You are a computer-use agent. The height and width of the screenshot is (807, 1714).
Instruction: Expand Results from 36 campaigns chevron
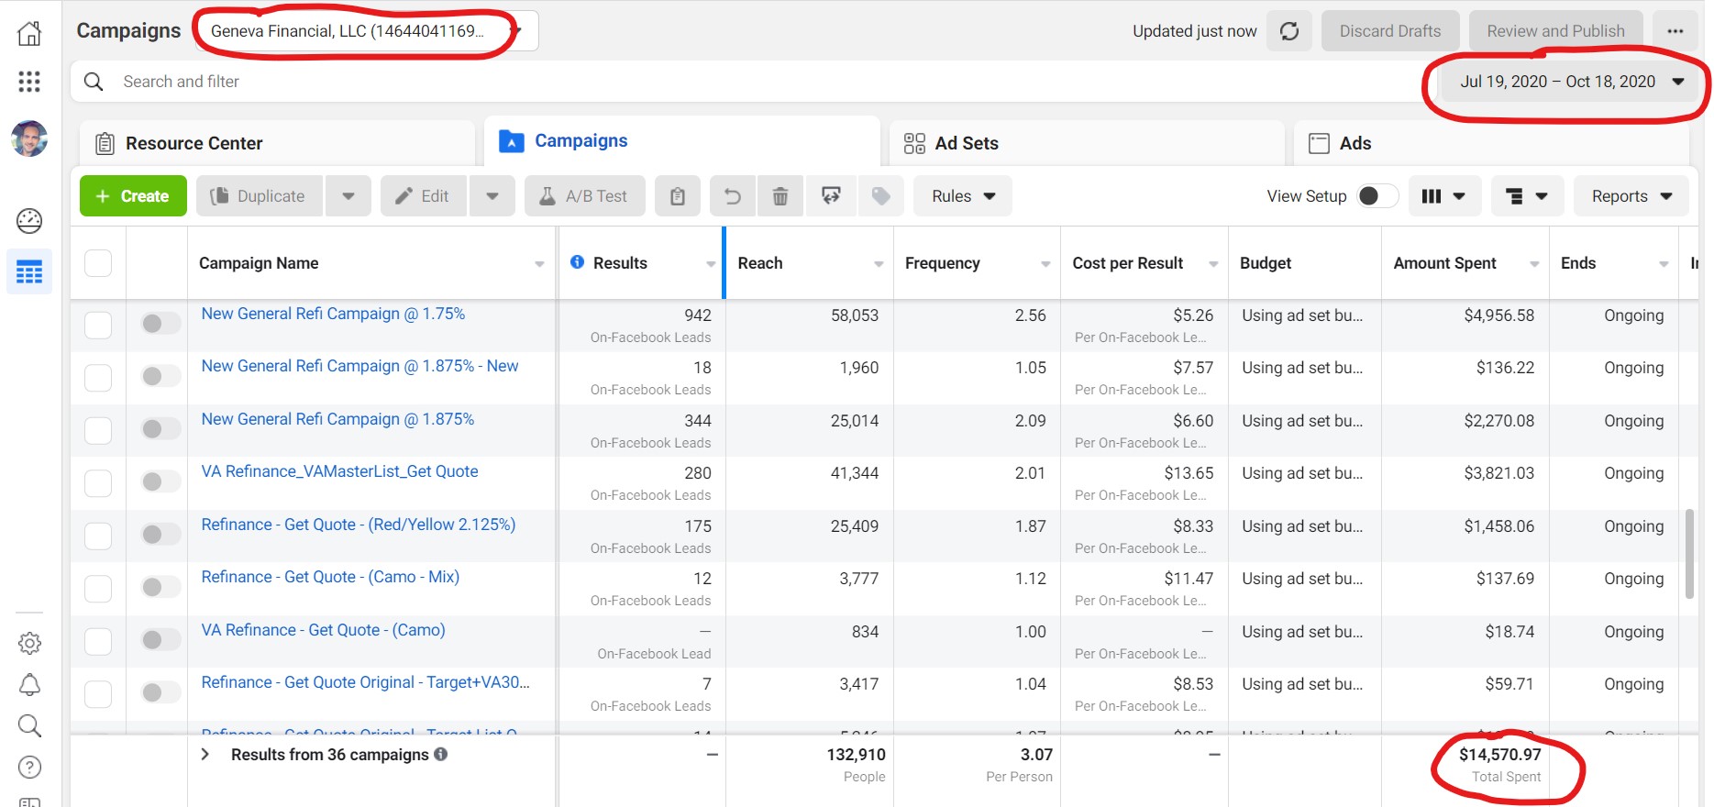[x=205, y=754]
